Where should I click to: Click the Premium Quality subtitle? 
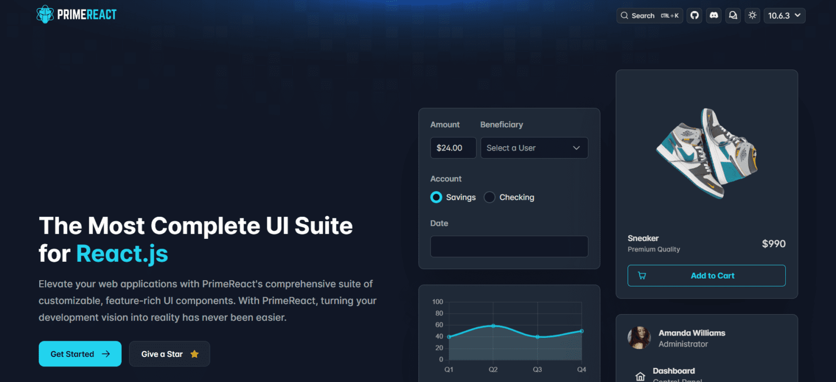[654, 249]
